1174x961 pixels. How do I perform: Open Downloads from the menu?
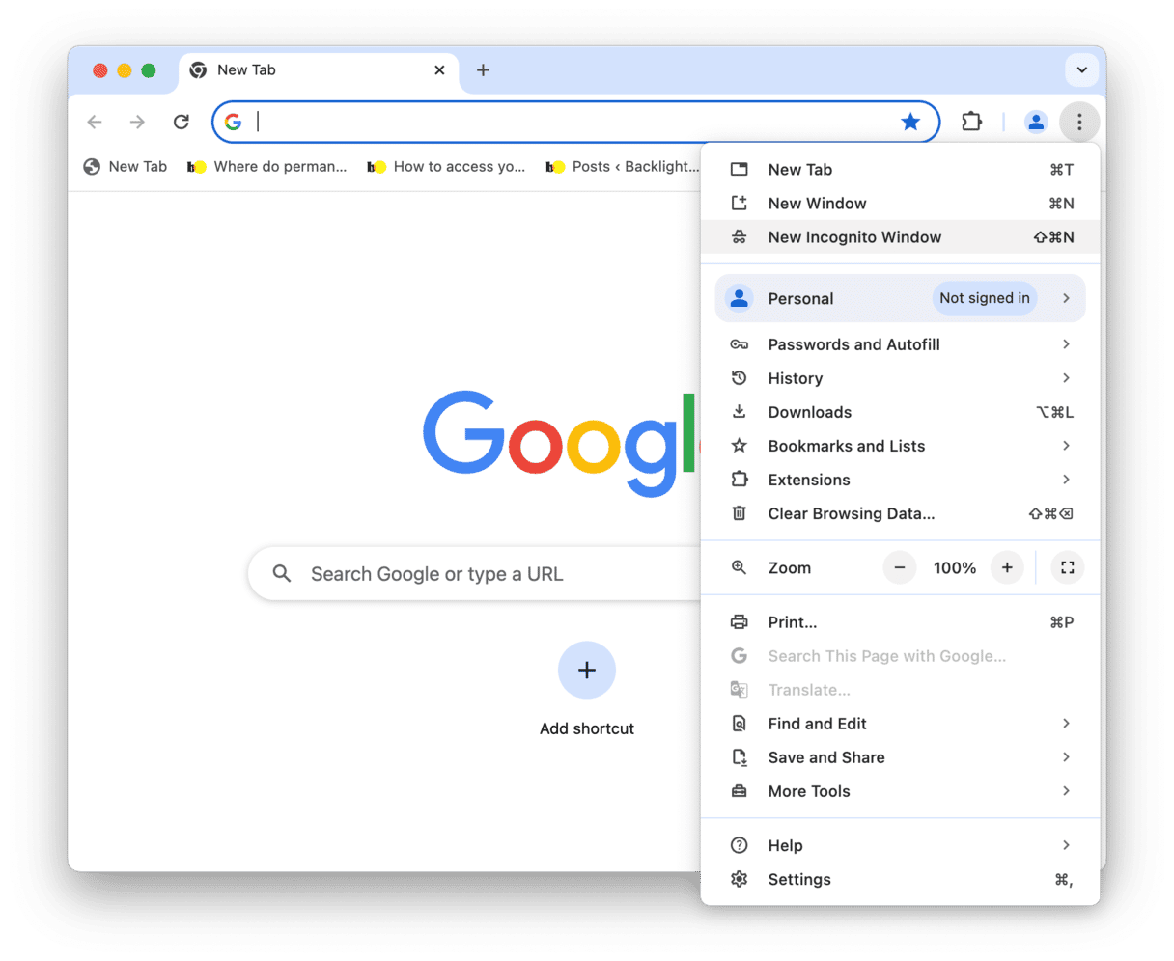tap(900, 412)
